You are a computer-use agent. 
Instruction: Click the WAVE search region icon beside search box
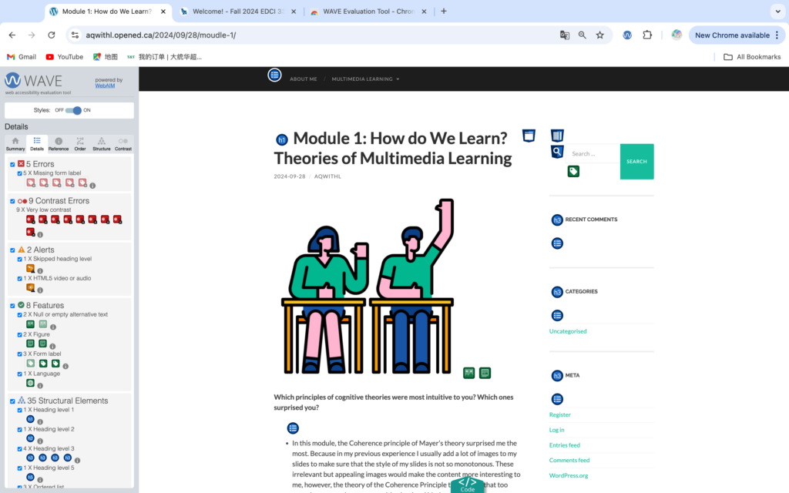coord(557,152)
